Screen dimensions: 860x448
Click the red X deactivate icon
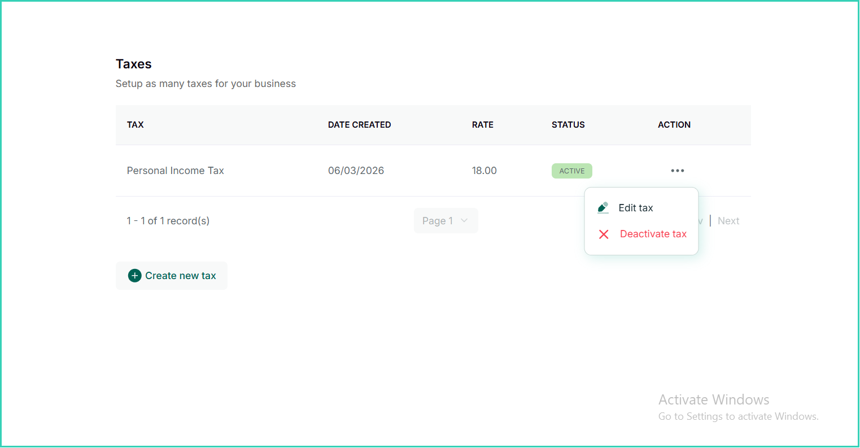click(604, 234)
